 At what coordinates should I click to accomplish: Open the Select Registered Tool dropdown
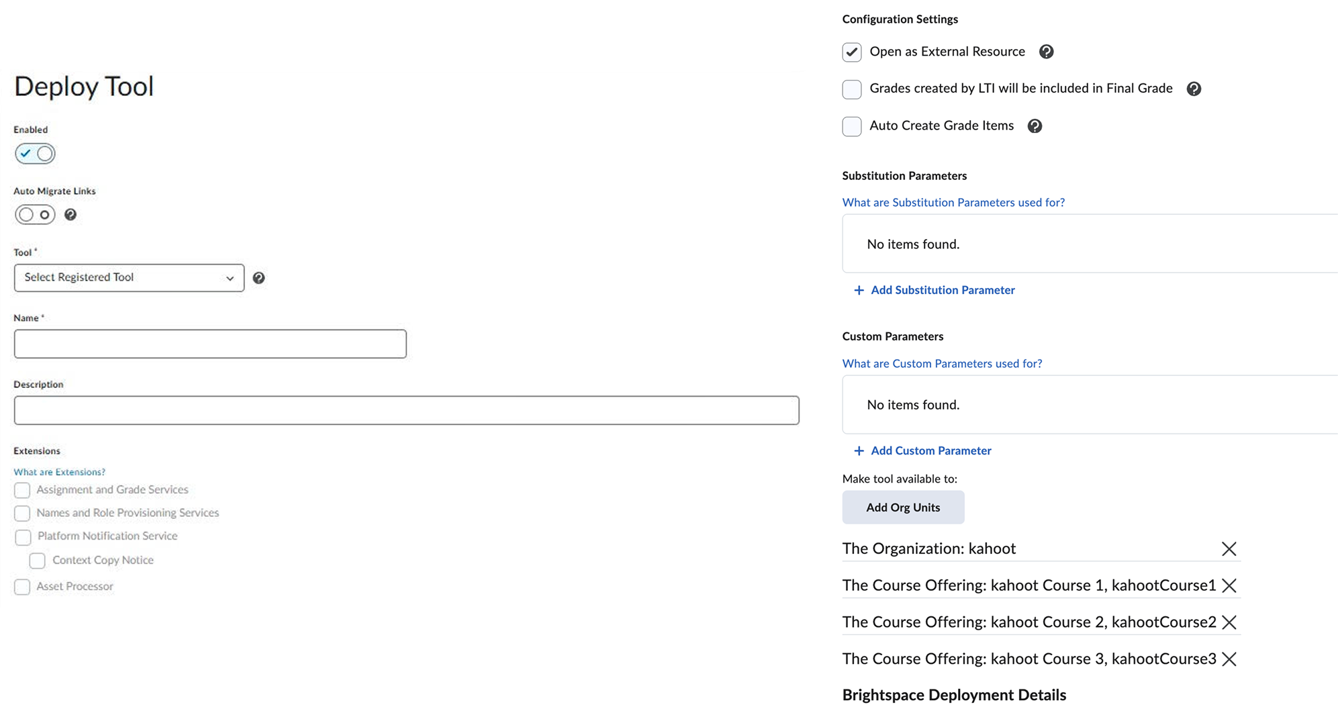(x=129, y=278)
